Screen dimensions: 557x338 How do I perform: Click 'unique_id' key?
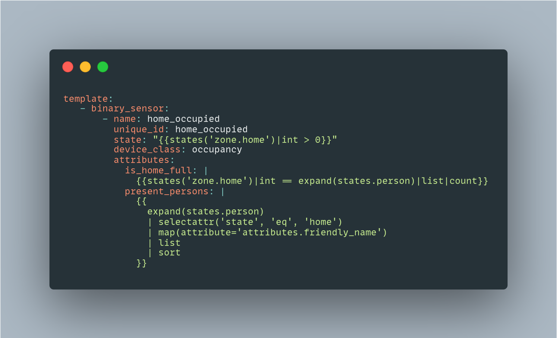click(139, 130)
